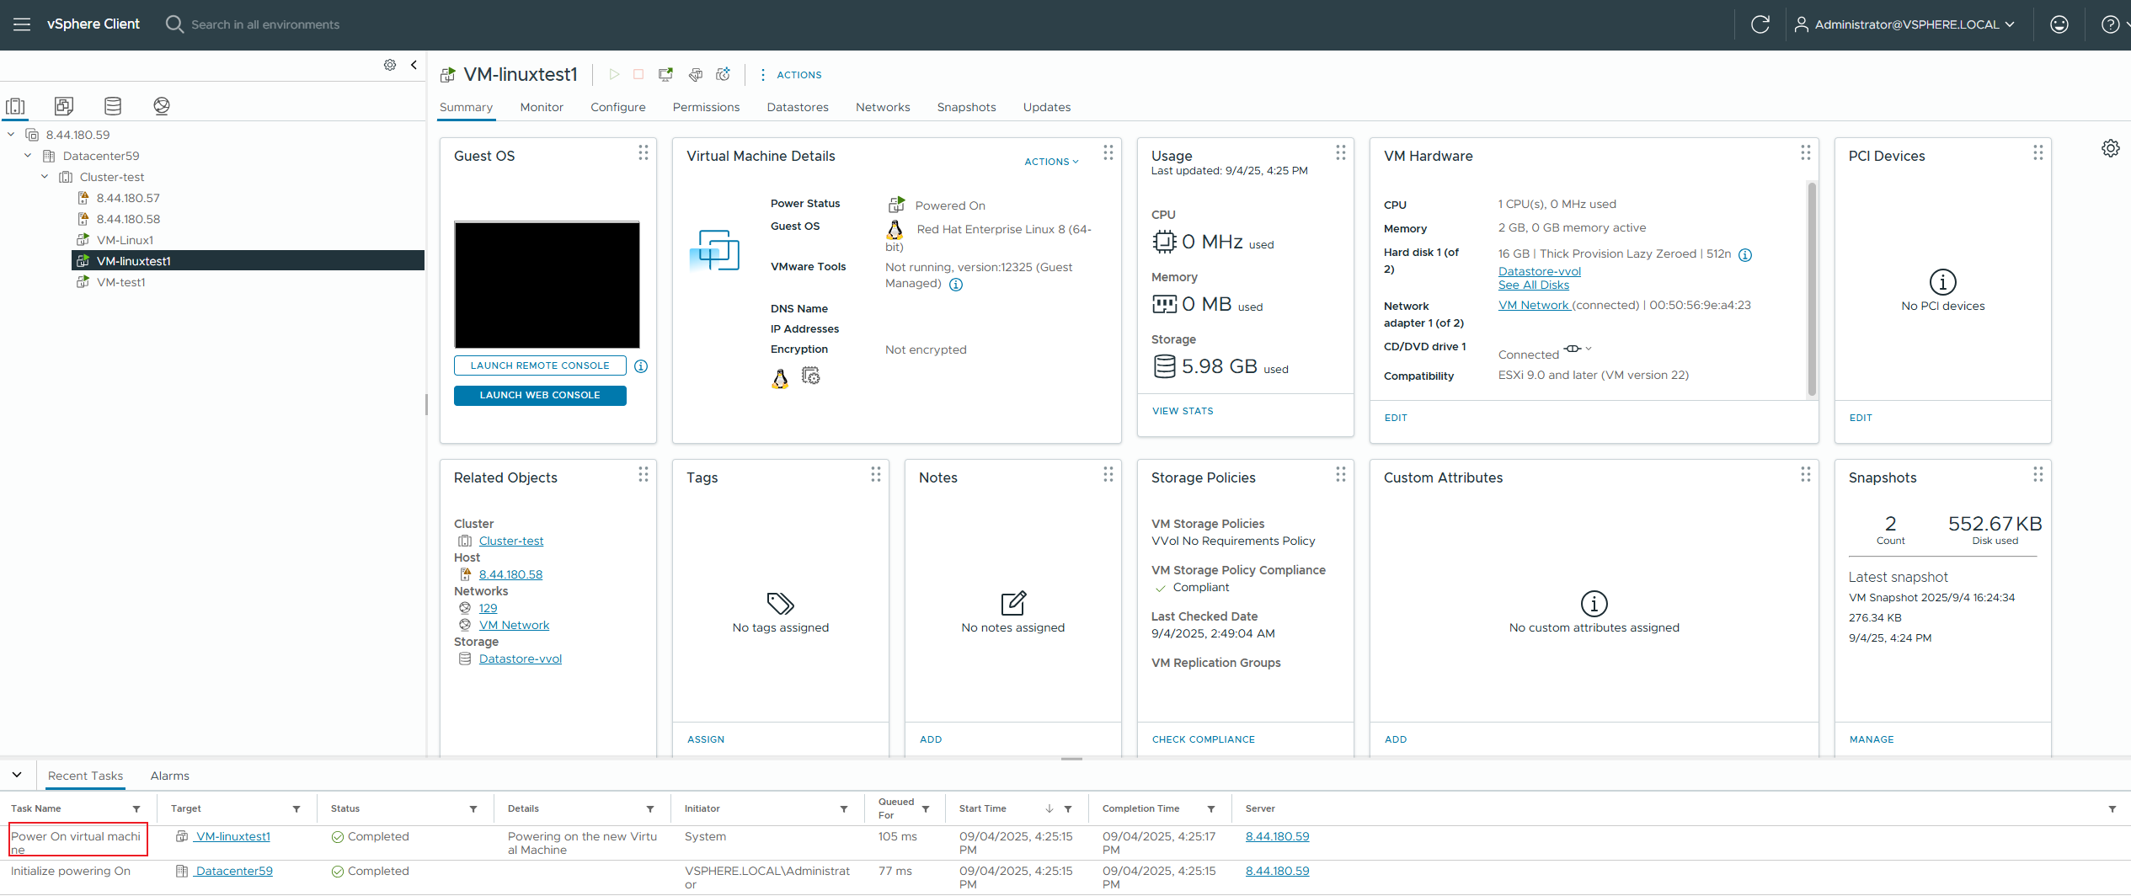Open the Alarms tab
2131x896 pixels.
170,776
